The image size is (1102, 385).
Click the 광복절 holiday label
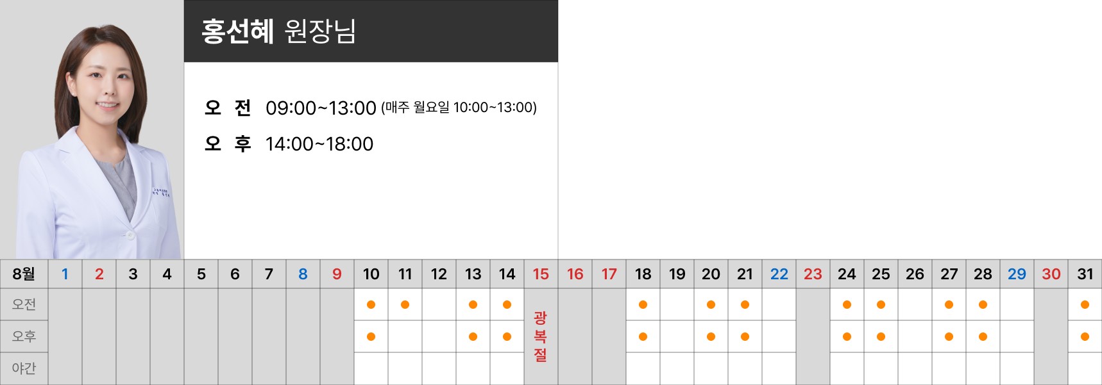point(541,336)
